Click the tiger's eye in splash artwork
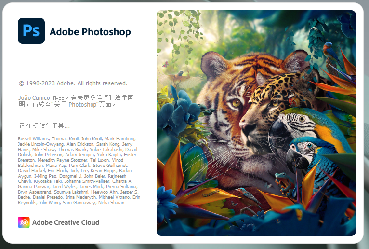The width and height of the screenshot is (369, 249). 236,103
